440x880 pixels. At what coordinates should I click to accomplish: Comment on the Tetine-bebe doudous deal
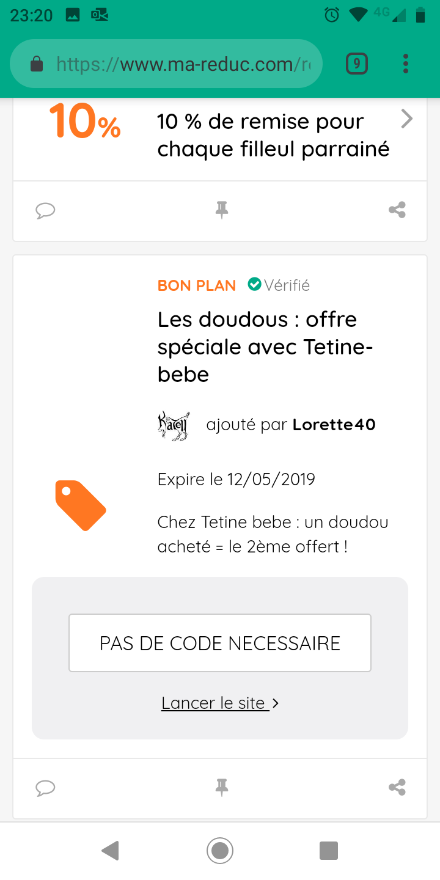[45, 788]
